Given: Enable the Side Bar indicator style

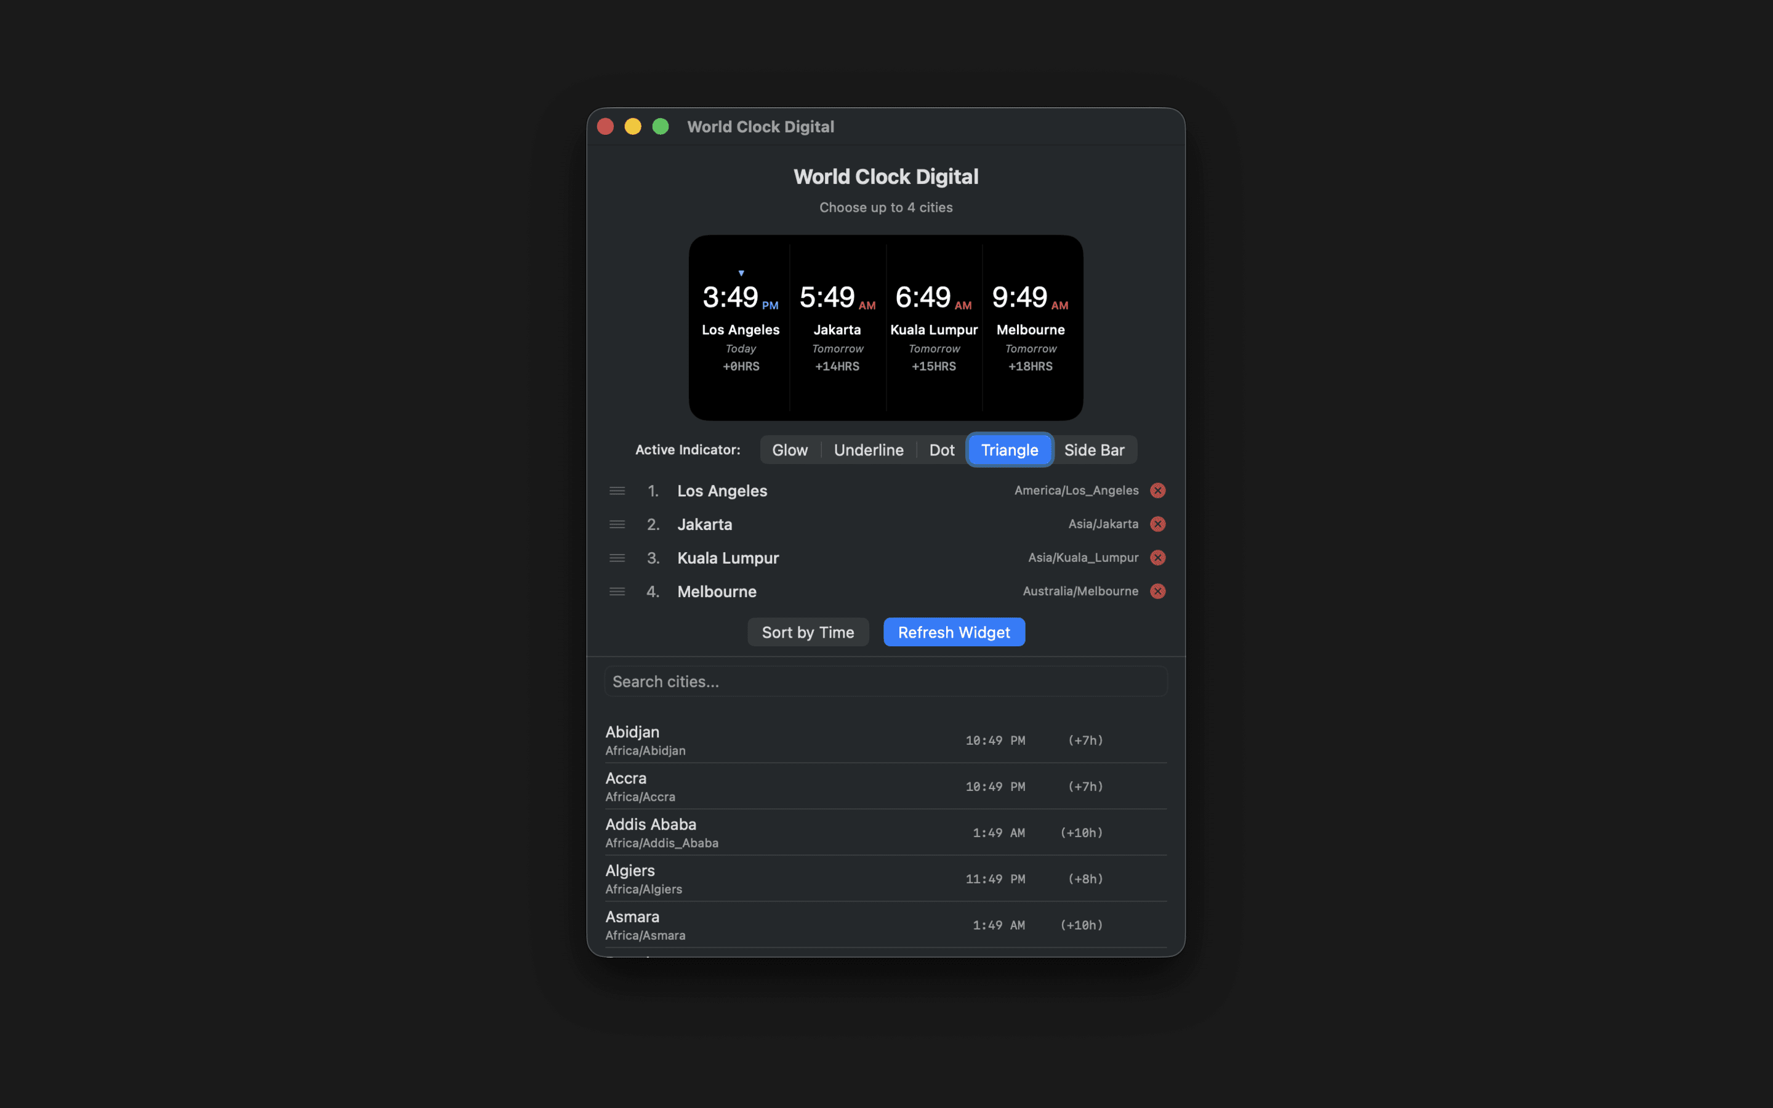Looking at the screenshot, I should [x=1094, y=449].
